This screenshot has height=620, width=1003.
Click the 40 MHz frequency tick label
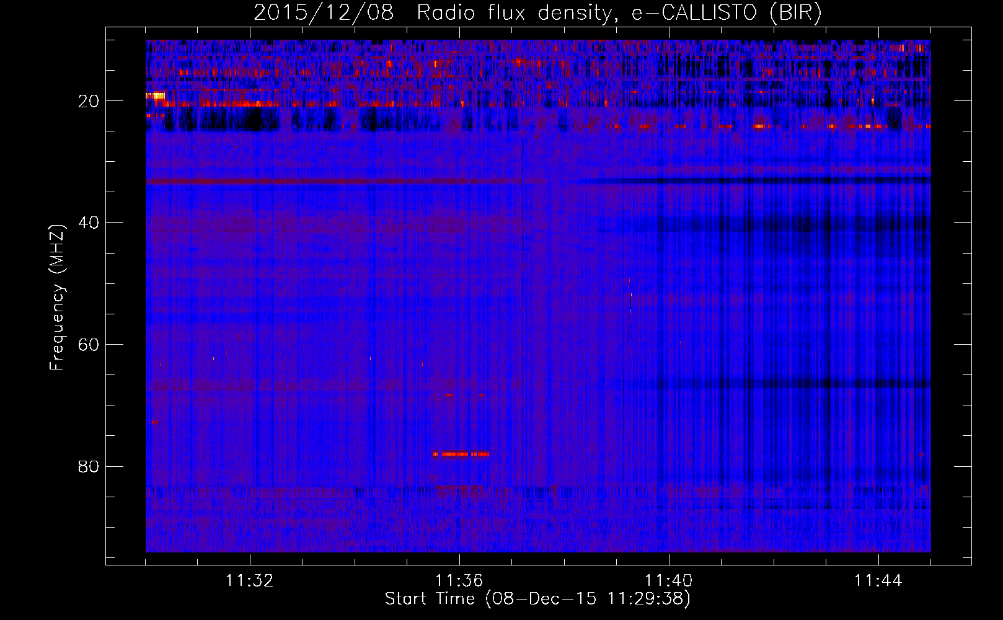tap(89, 223)
